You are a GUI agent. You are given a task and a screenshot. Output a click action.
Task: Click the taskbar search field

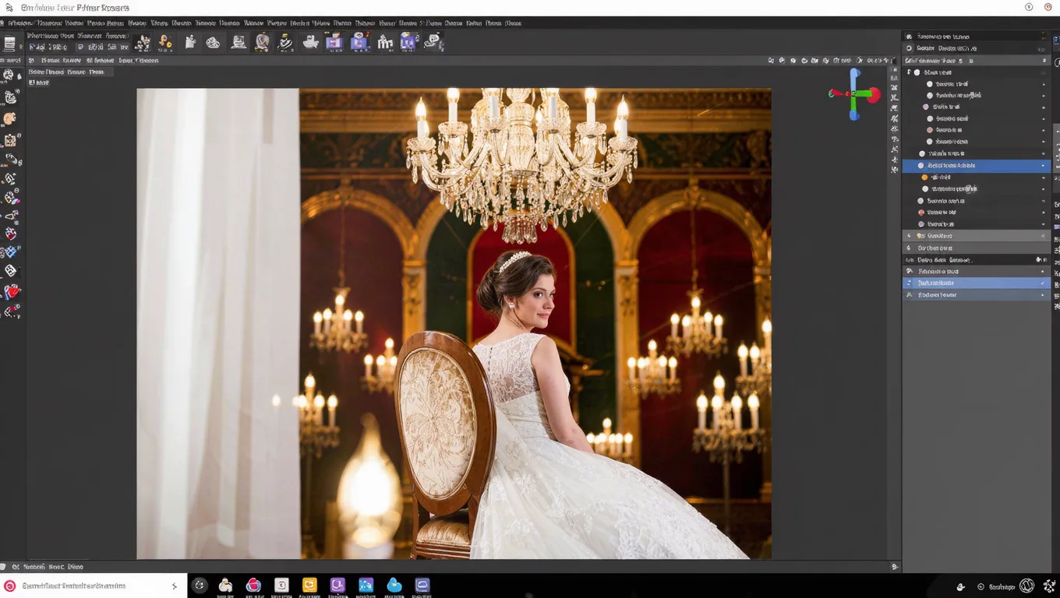tap(94, 586)
